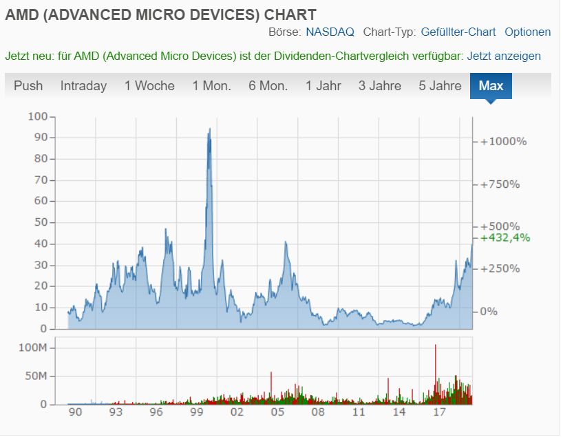
Task: Click the 100M volume axis label
Action: [x=32, y=348]
